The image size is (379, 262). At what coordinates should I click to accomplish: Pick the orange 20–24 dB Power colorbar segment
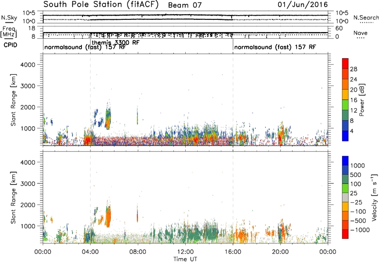(345, 84)
